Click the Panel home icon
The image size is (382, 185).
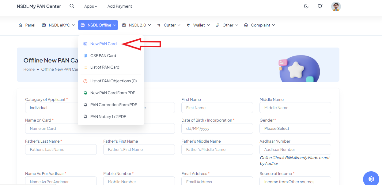20,25
